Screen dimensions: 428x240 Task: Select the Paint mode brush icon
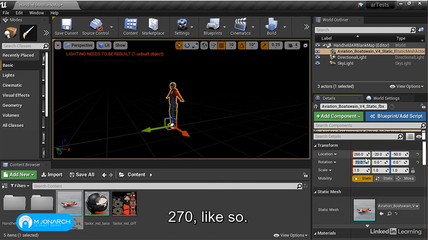coord(28,33)
